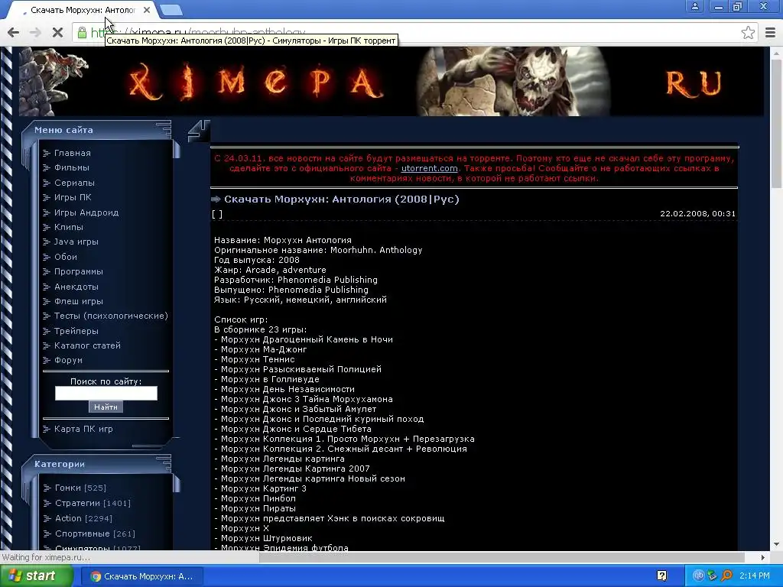
Task: Select Action [2294] category
Action: pos(83,518)
